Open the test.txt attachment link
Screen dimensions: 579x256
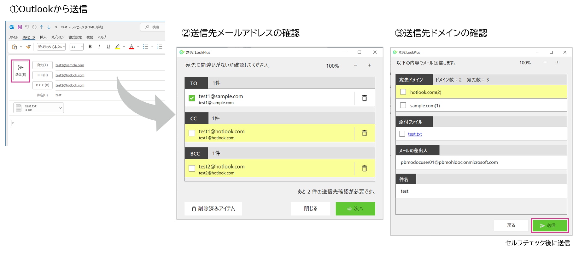click(x=415, y=134)
